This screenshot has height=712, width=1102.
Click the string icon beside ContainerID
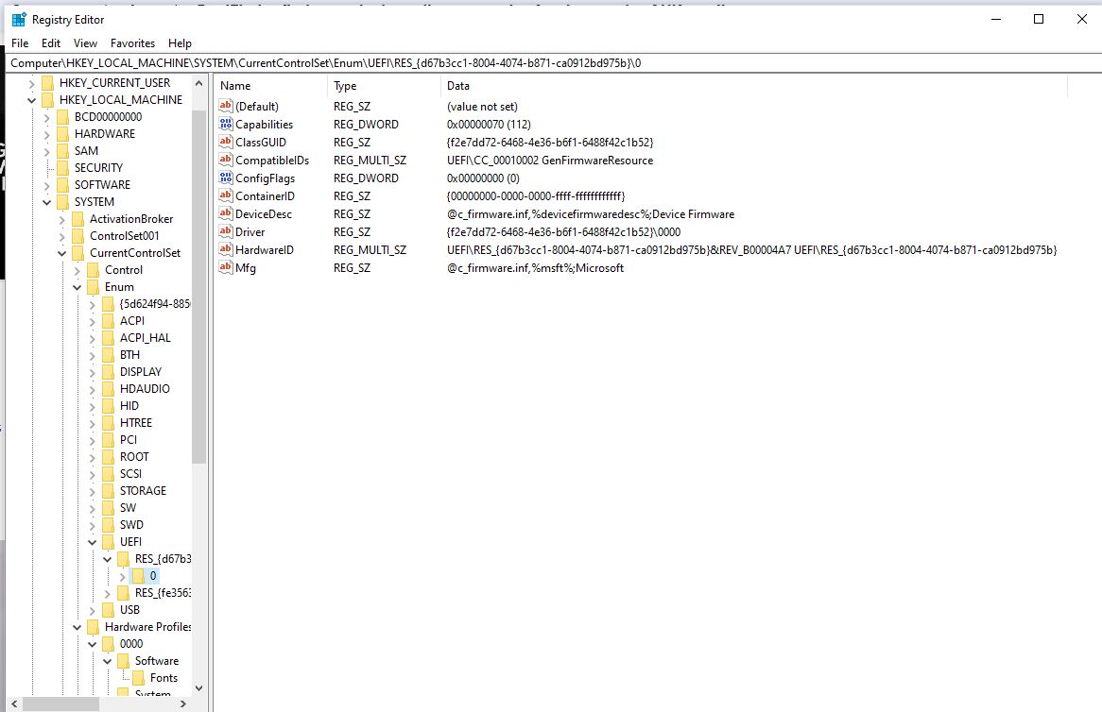(x=226, y=195)
